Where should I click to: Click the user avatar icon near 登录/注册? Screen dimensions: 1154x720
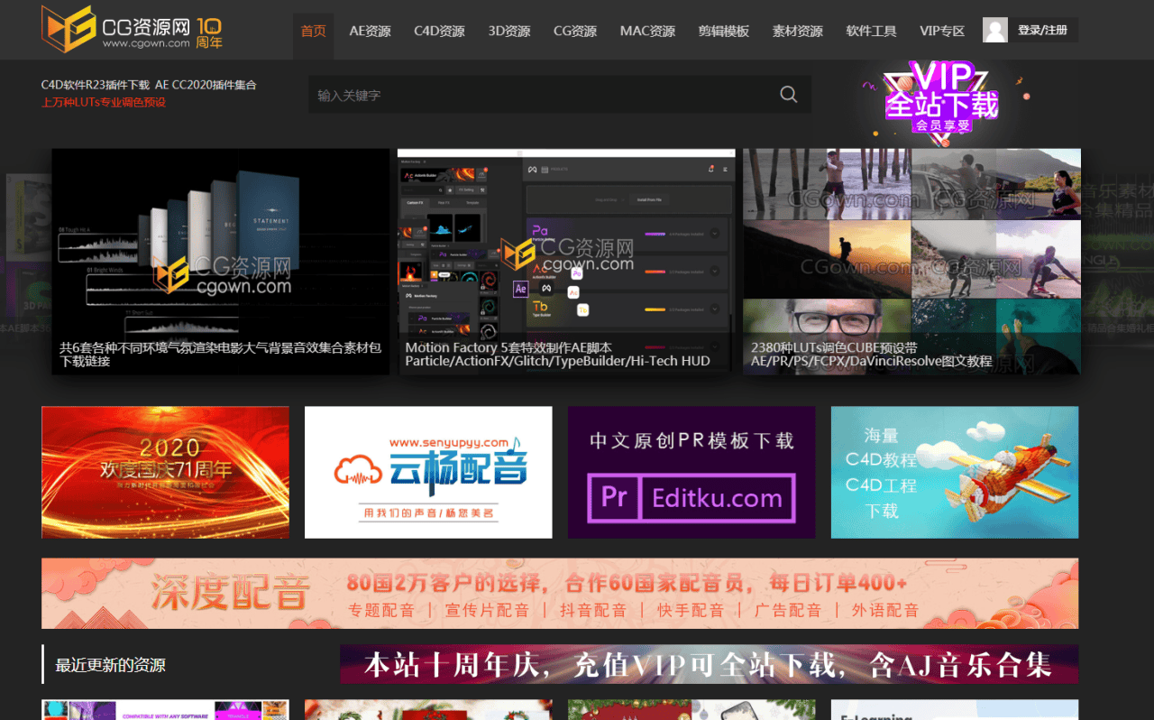coord(994,29)
